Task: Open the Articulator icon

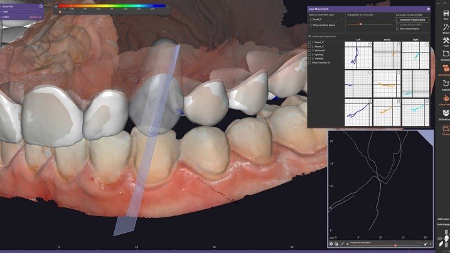Action: tap(445, 54)
